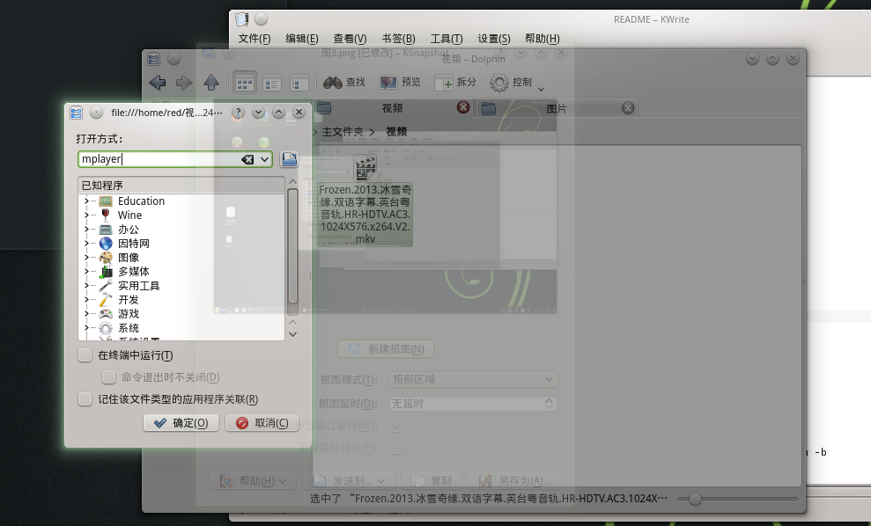Close the 图片 tab
The width and height of the screenshot is (871, 526).
[x=628, y=107]
